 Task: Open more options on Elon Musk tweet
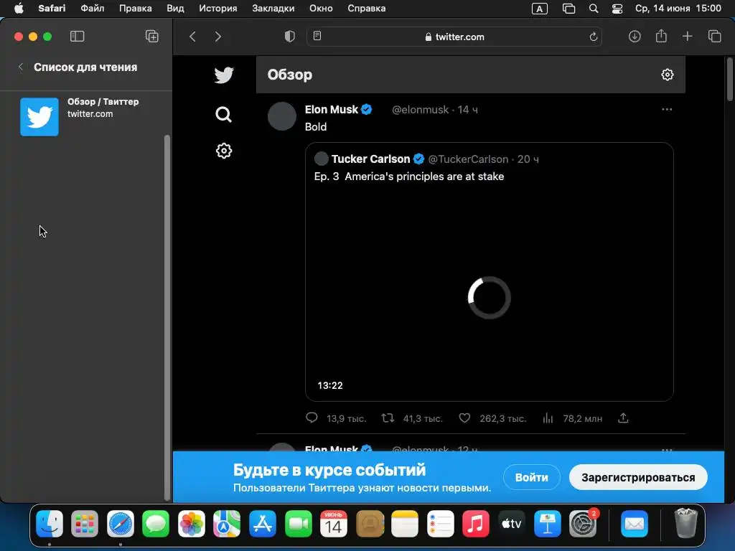(667, 110)
